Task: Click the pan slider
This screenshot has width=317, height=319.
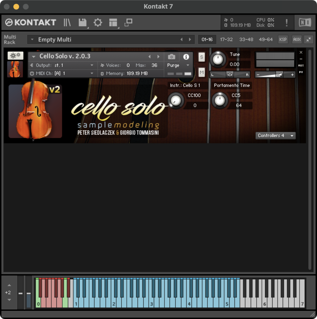Action: [230, 75]
